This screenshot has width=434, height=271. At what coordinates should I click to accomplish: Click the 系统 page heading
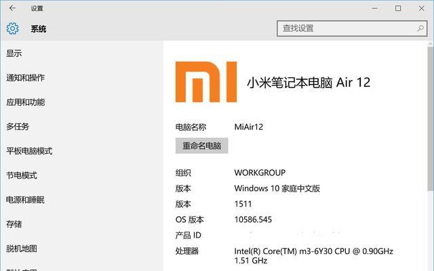(x=39, y=28)
